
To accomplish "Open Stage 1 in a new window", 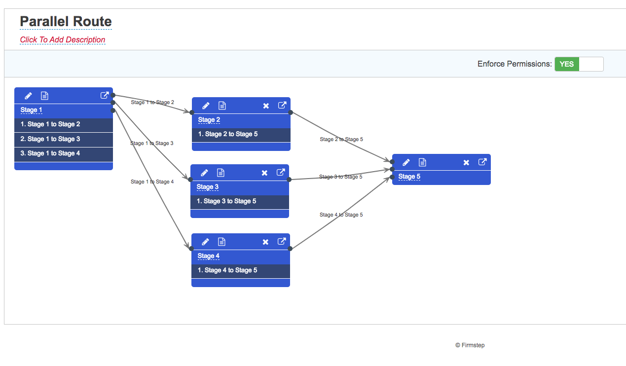I will pyautogui.click(x=104, y=95).
